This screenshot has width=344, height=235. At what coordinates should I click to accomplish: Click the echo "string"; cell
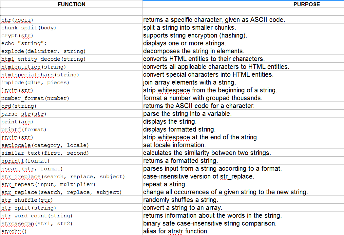(x=24, y=43)
